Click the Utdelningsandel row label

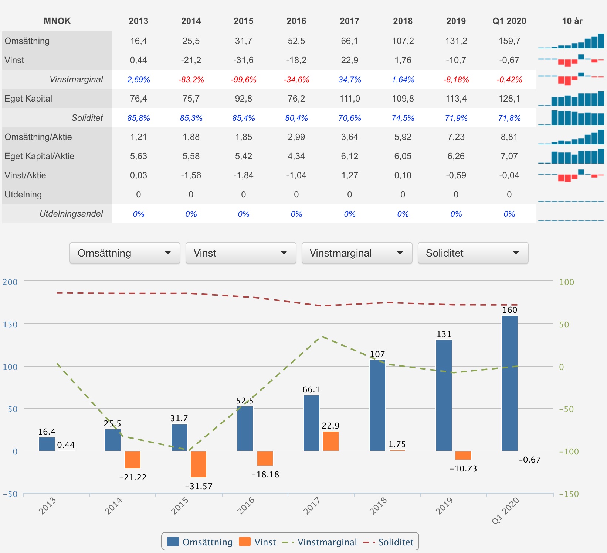[x=71, y=214]
